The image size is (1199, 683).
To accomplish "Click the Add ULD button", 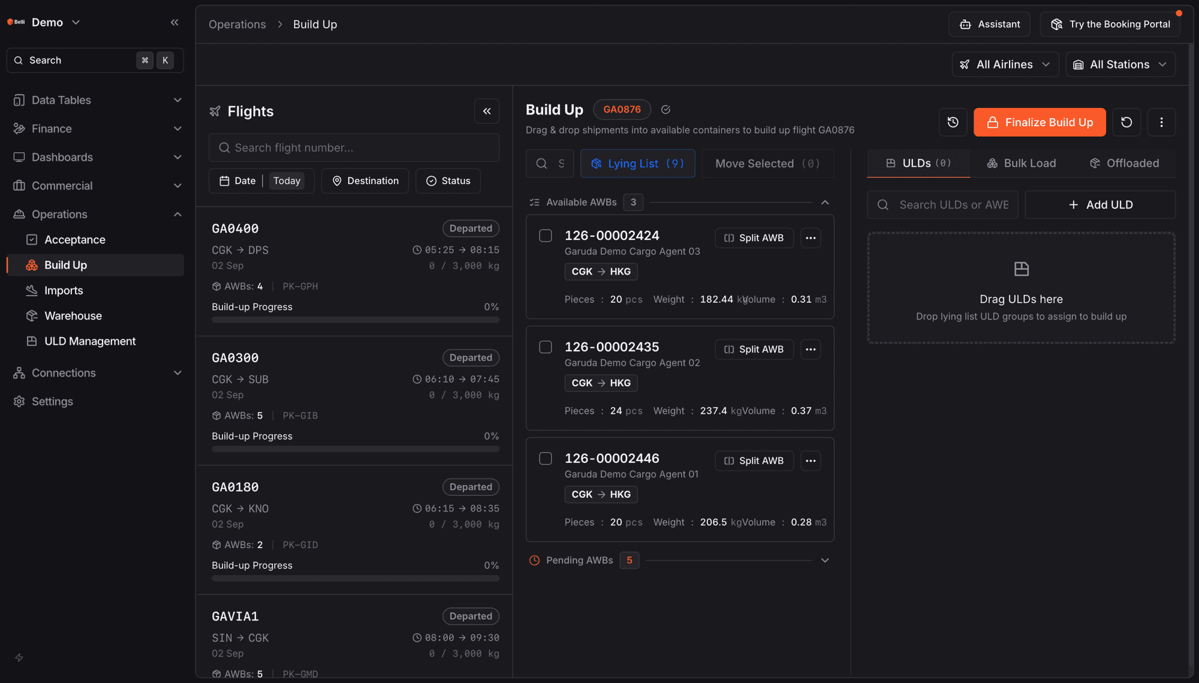I will (x=1099, y=205).
